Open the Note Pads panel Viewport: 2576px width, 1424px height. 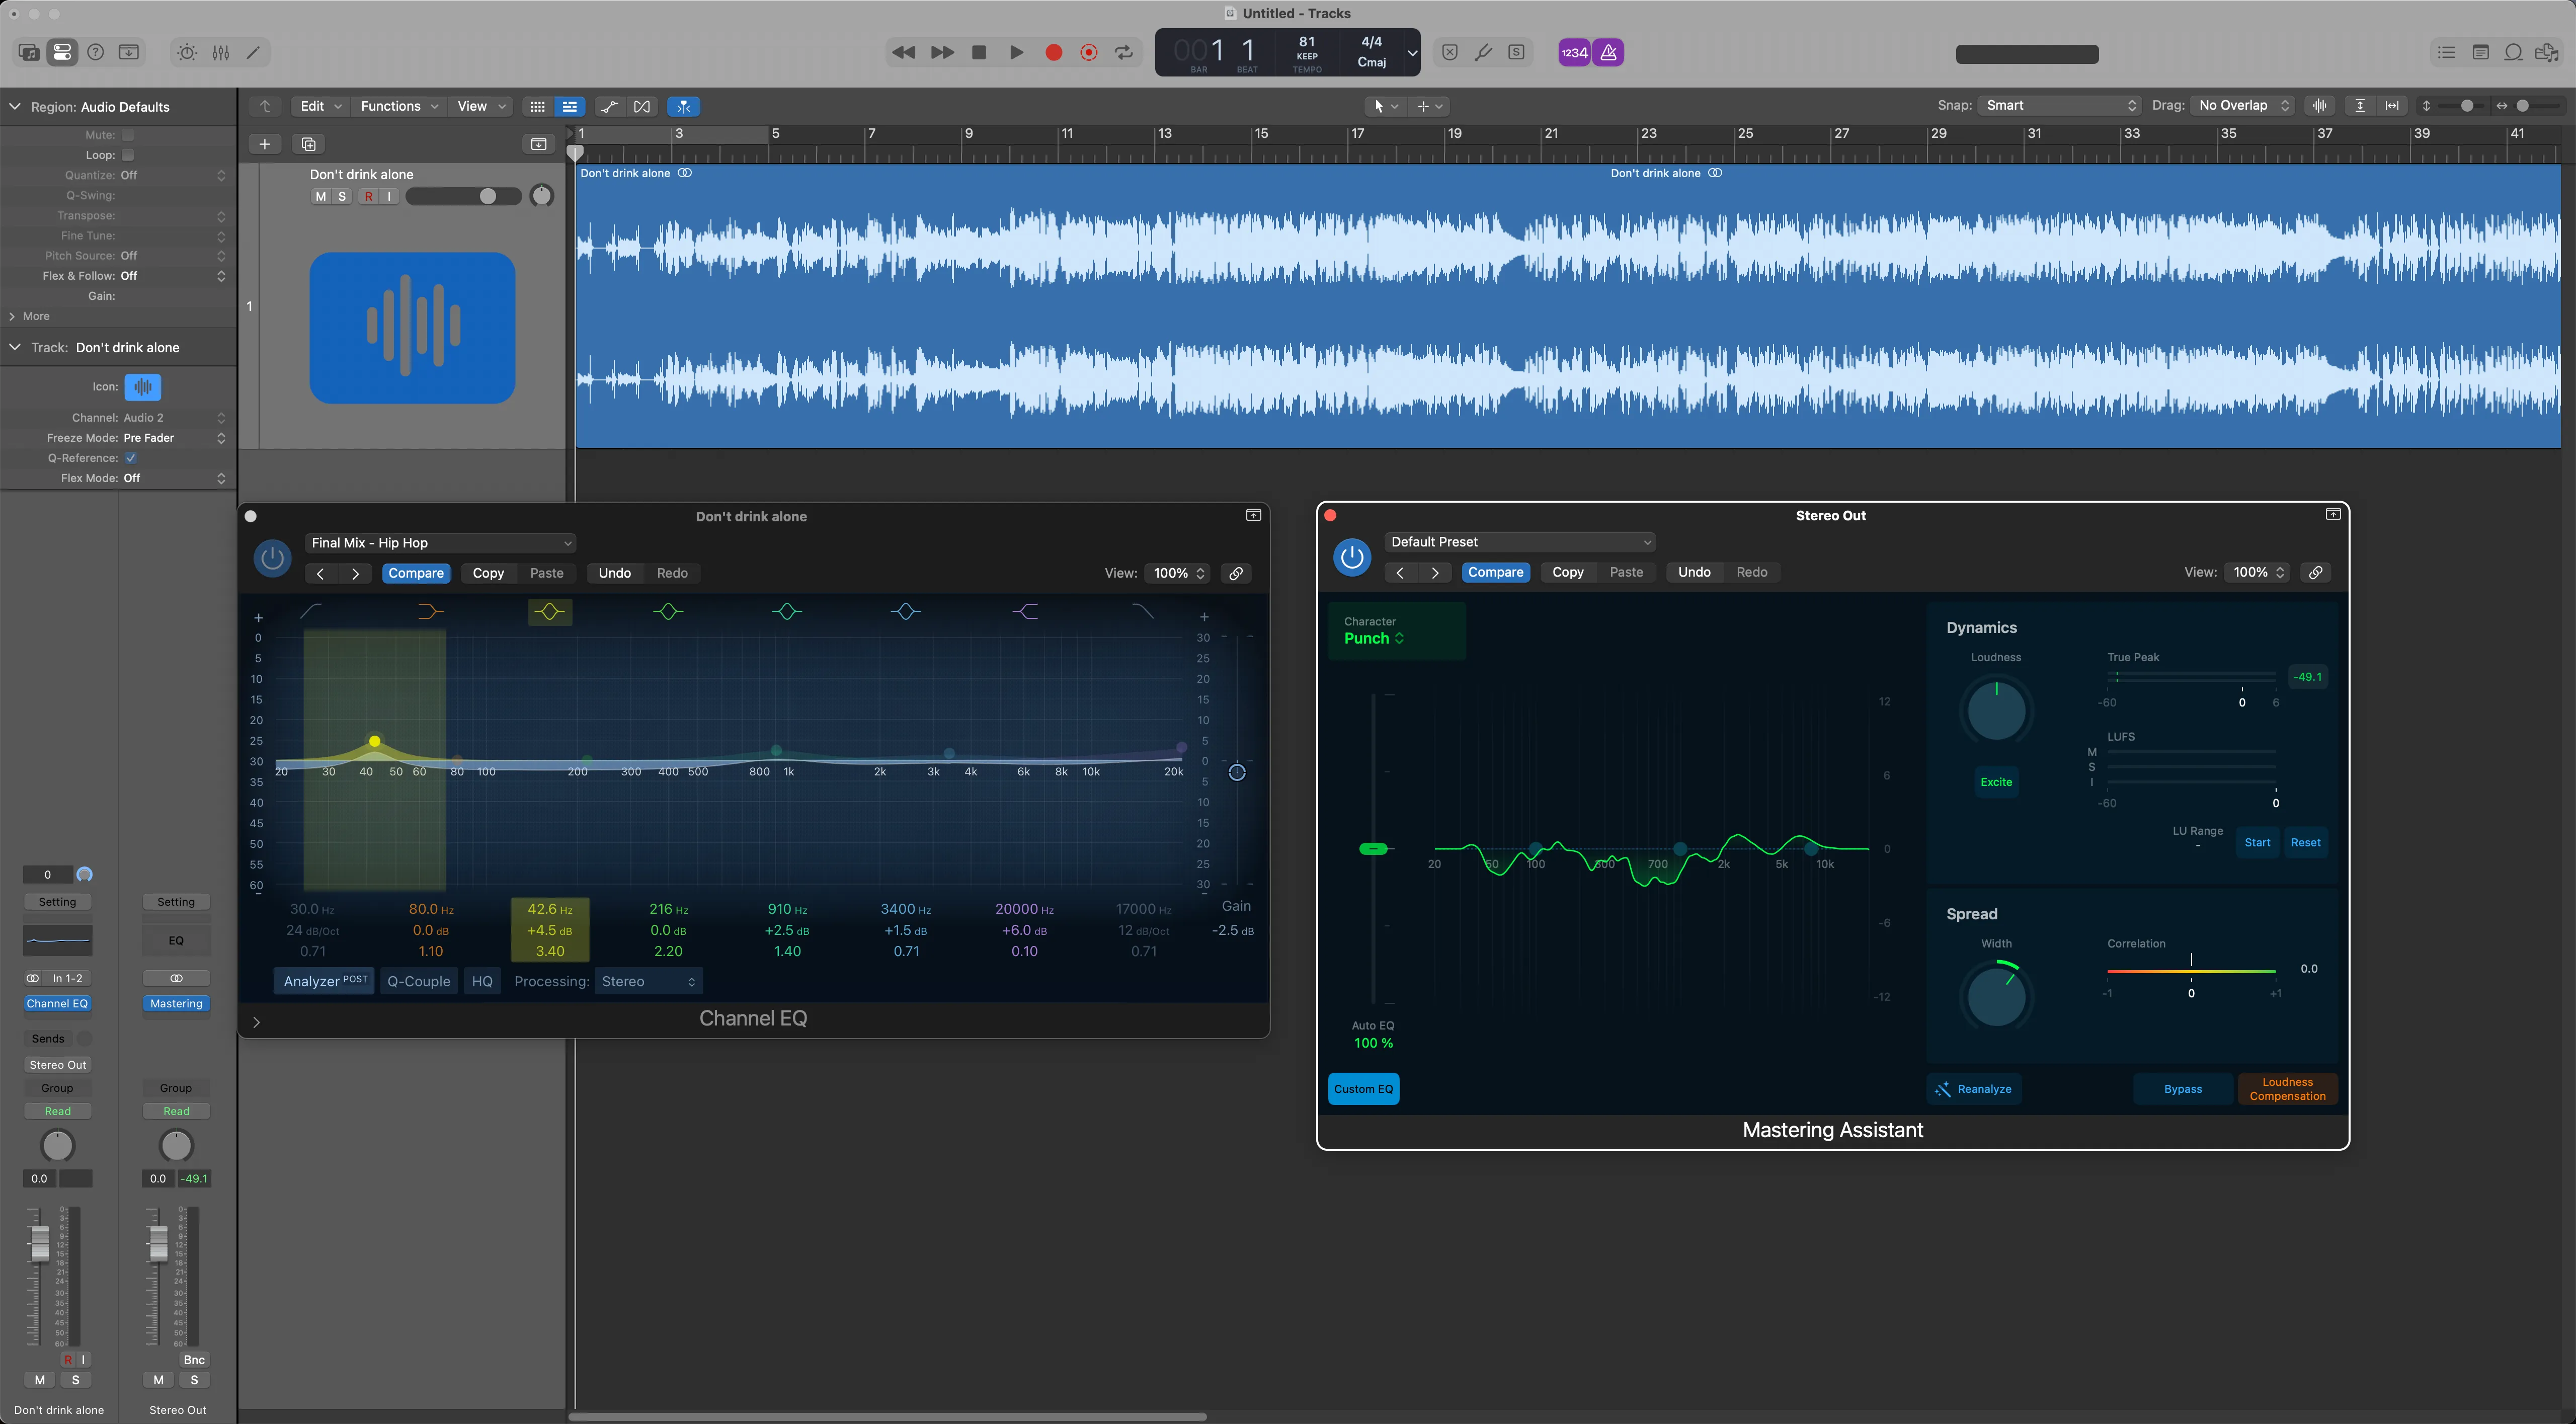2481,52
